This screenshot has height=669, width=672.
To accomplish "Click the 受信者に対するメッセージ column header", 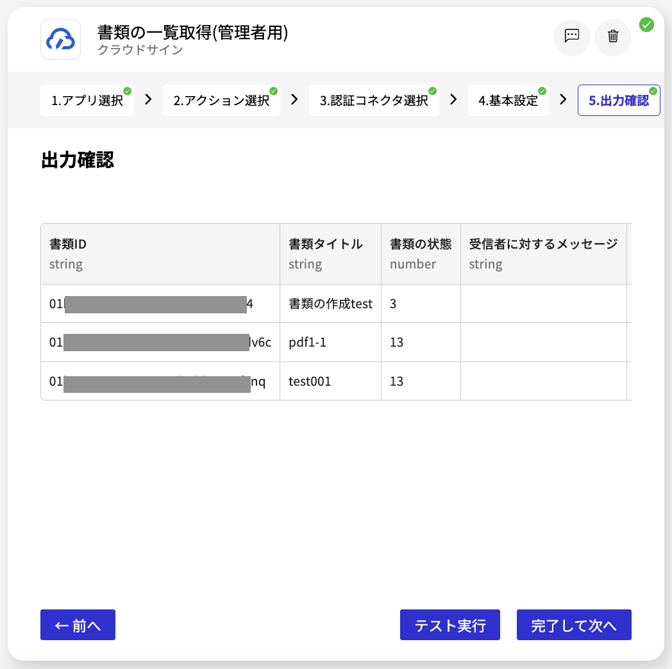I will (543, 254).
